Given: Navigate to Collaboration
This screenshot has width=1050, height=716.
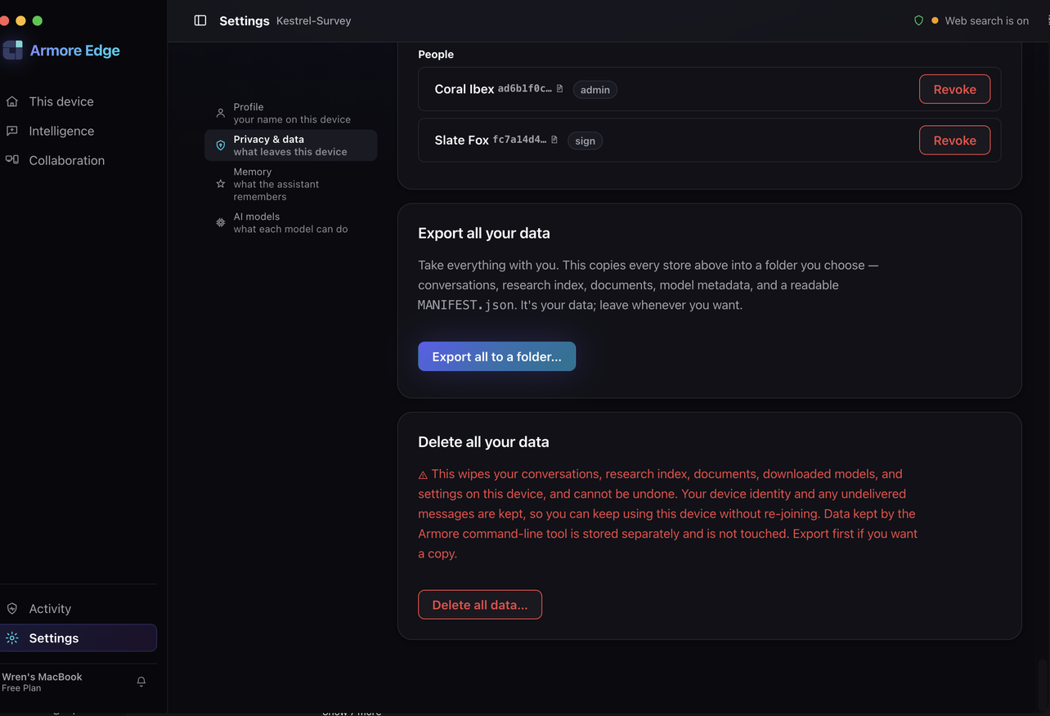Looking at the screenshot, I should coord(79,160).
